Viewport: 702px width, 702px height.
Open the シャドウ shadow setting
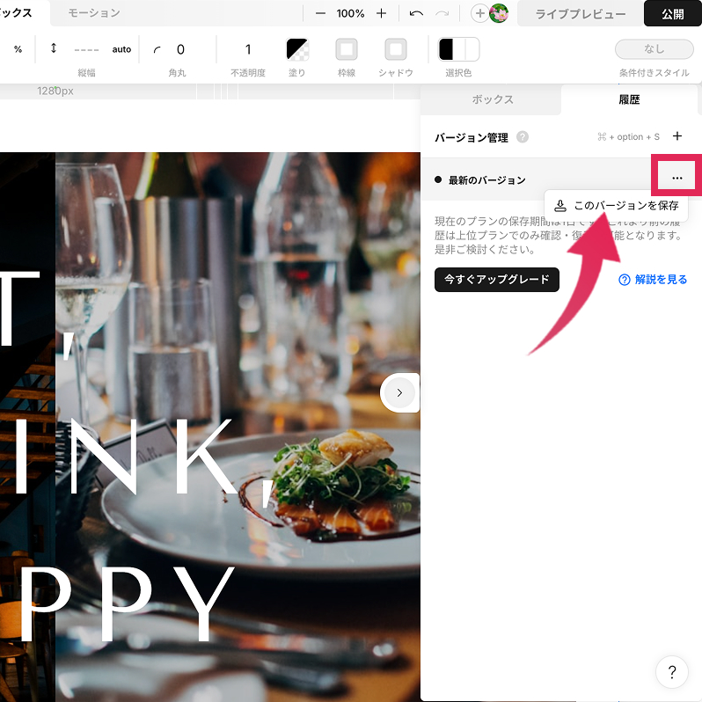click(x=396, y=50)
